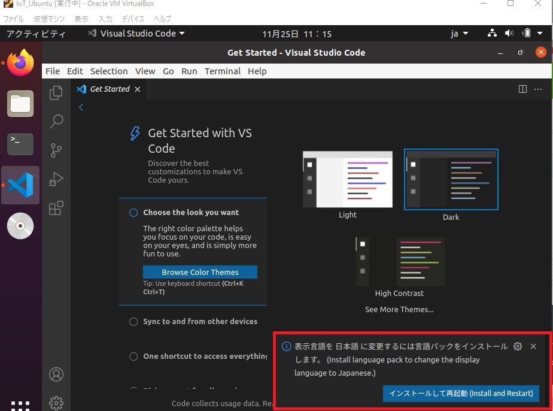553x411 pixels.
Task: Open the ja input language dropdown
Action: tap(460, 34)
